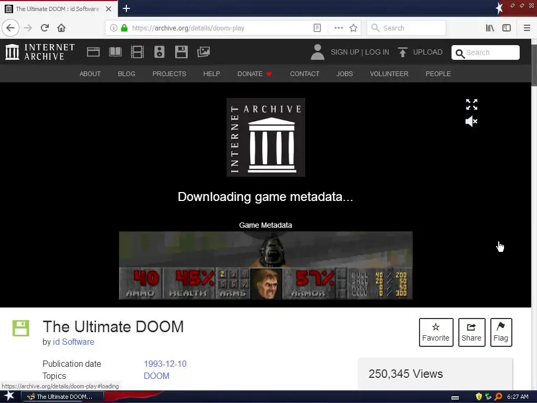Viewport: 537px width, 403px height.
Task: Open the Firefox hamburger menu
Action: (527, 28)
